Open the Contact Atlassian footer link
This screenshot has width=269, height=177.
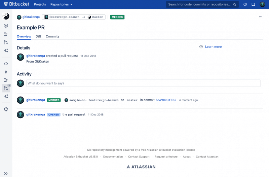tap(207, 157)
